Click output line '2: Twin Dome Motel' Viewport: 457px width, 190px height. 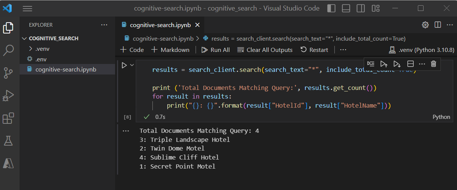[172, 149]
